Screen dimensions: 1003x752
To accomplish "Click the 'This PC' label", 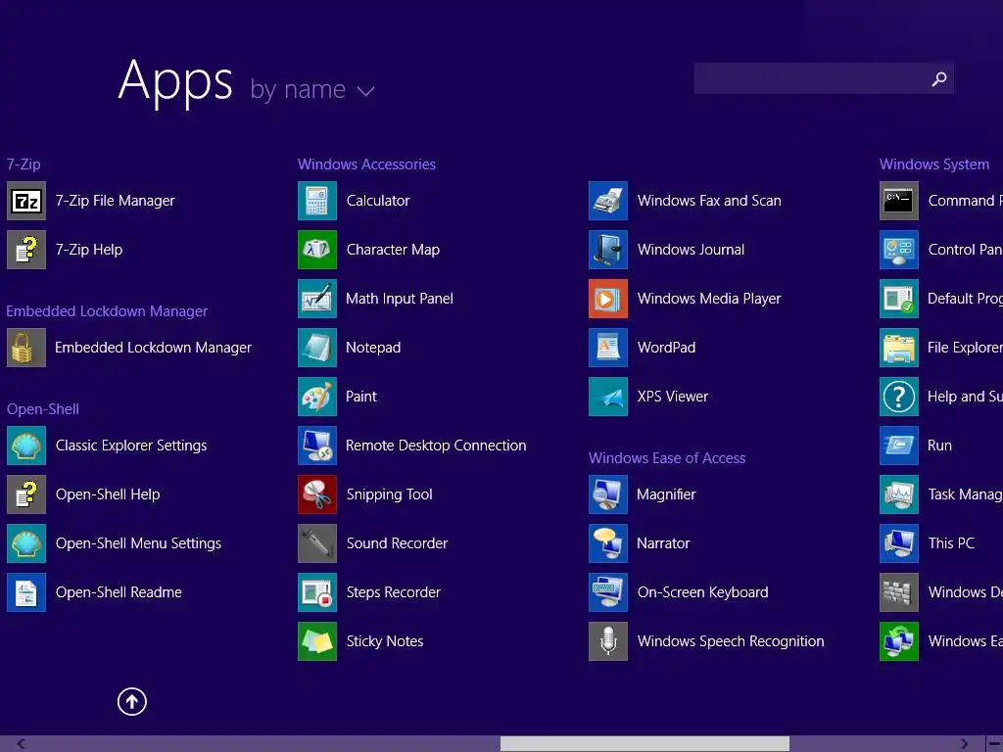I will [951, 543].
